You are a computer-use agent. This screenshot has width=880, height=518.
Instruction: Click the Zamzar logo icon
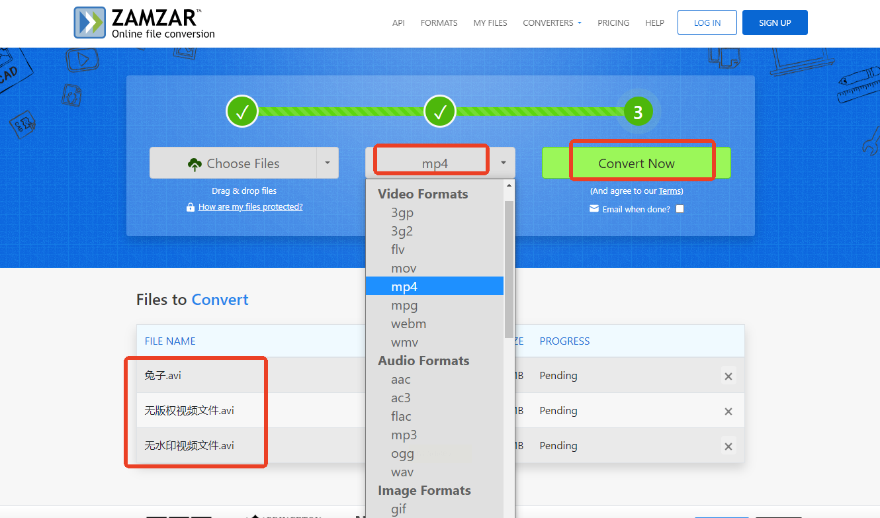[90, 22]
